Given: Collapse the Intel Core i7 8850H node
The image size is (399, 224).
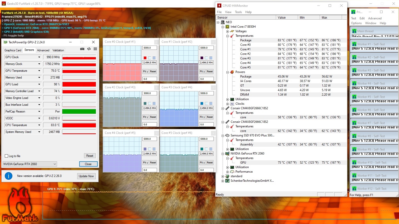Looking at the screenshot, I should point(223,27).
